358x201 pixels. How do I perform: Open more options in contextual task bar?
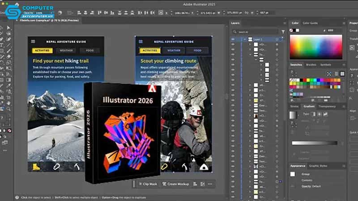pyautogui.click(x=210, y=184)
